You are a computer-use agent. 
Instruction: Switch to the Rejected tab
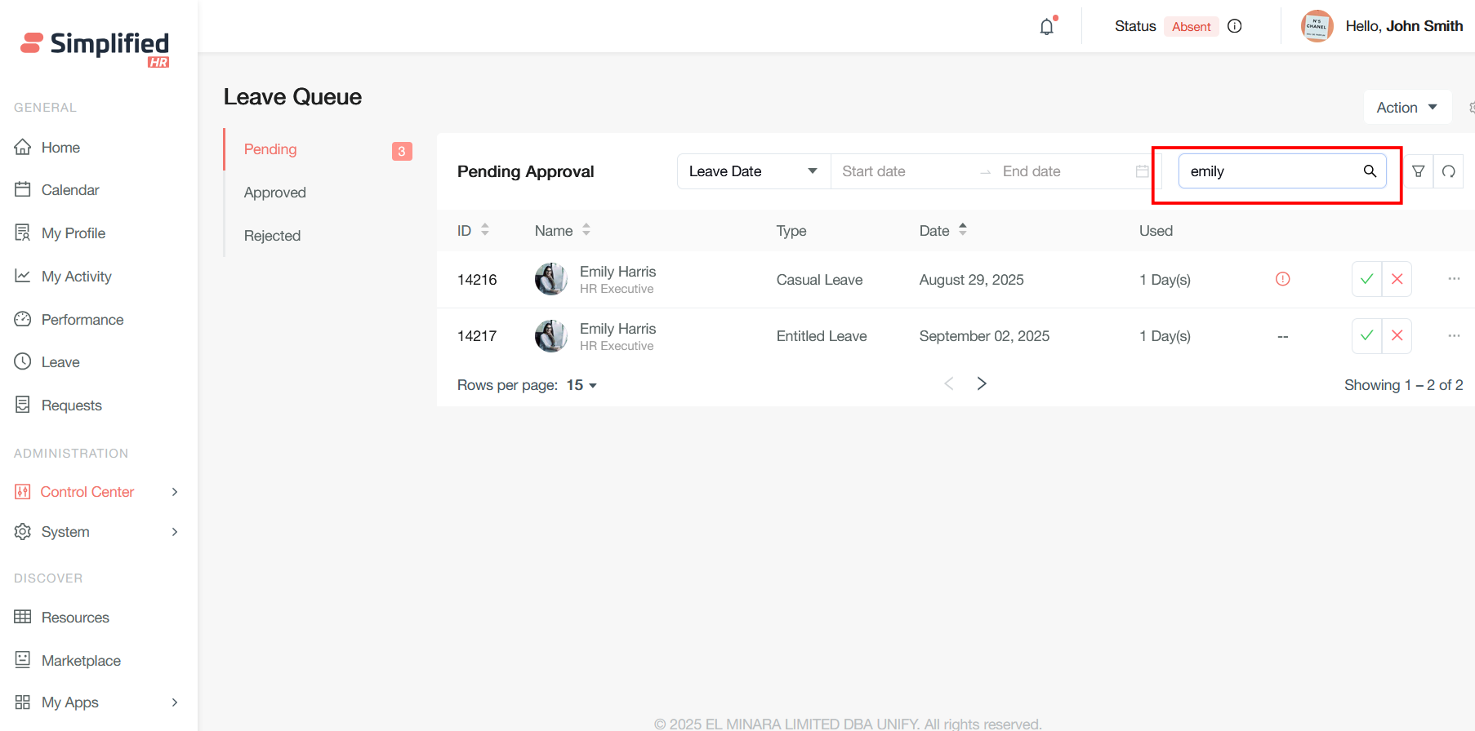[x=273, y=236]
